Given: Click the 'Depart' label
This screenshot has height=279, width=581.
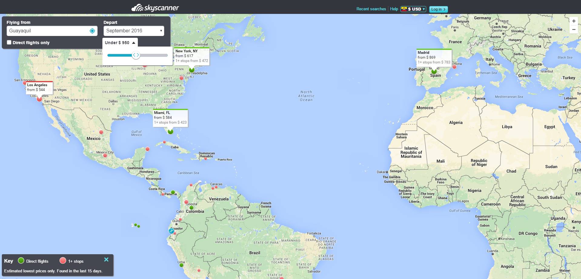Looking at the screenshot, I should click(110, 22).
